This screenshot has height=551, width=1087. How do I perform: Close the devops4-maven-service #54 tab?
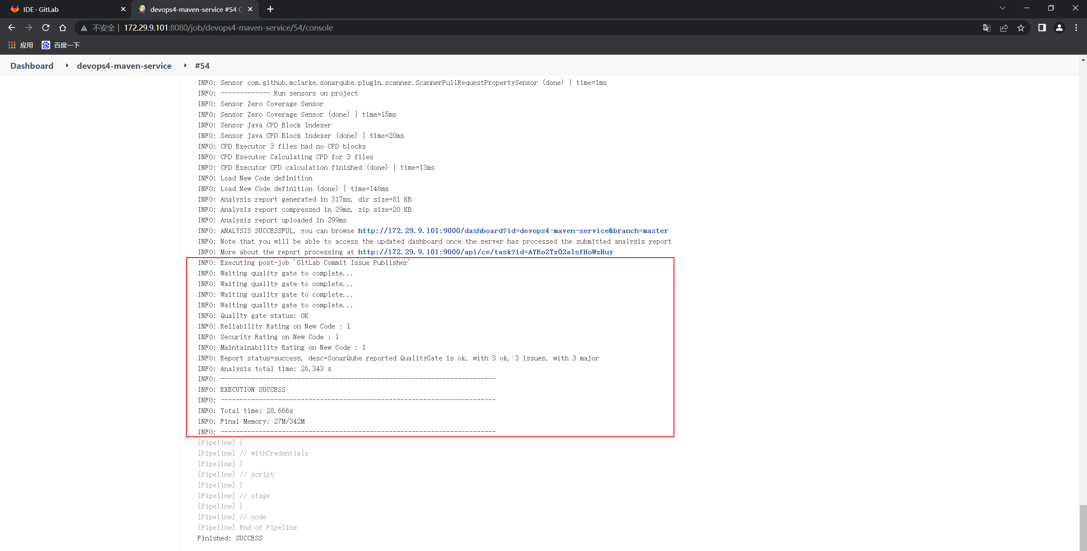coord(250,9)
